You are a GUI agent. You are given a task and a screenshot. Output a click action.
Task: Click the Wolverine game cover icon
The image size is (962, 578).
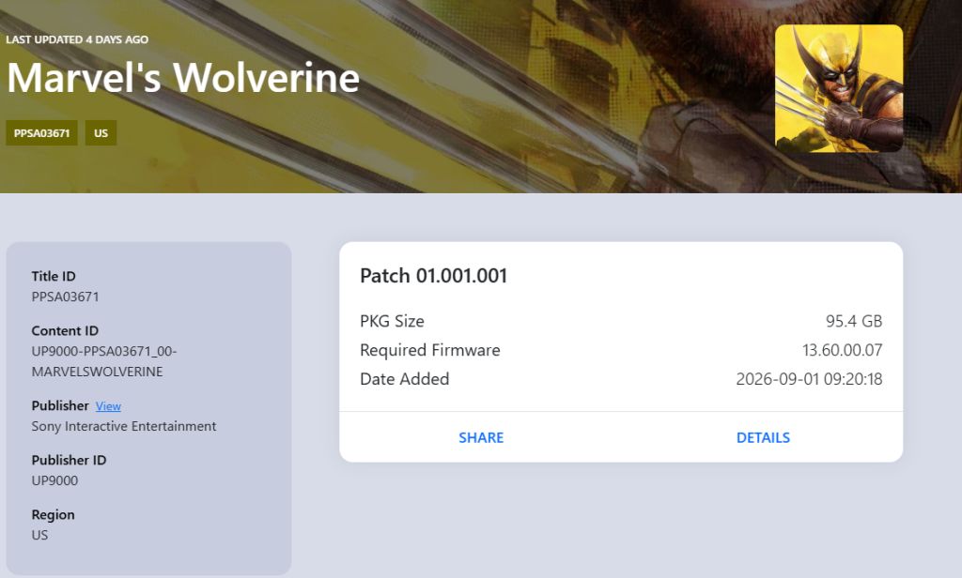pyautogui.click(x=839, y=88)
